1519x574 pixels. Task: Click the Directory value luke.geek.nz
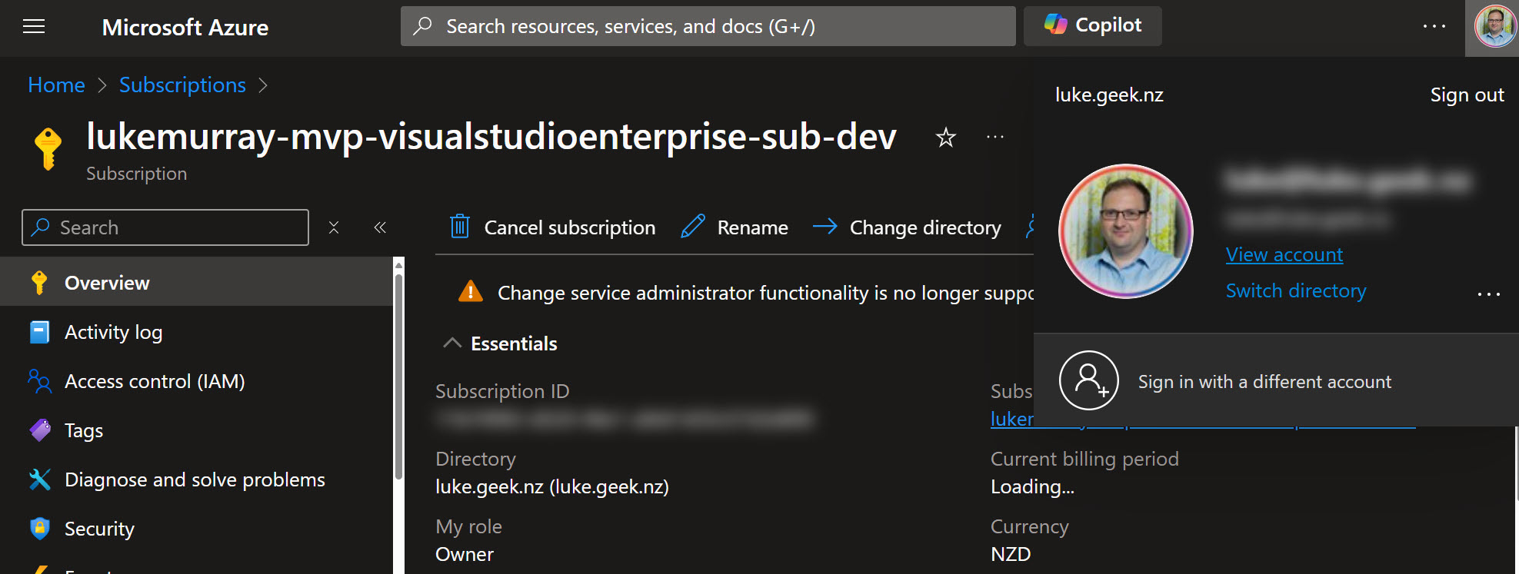[x=552, y=486]
